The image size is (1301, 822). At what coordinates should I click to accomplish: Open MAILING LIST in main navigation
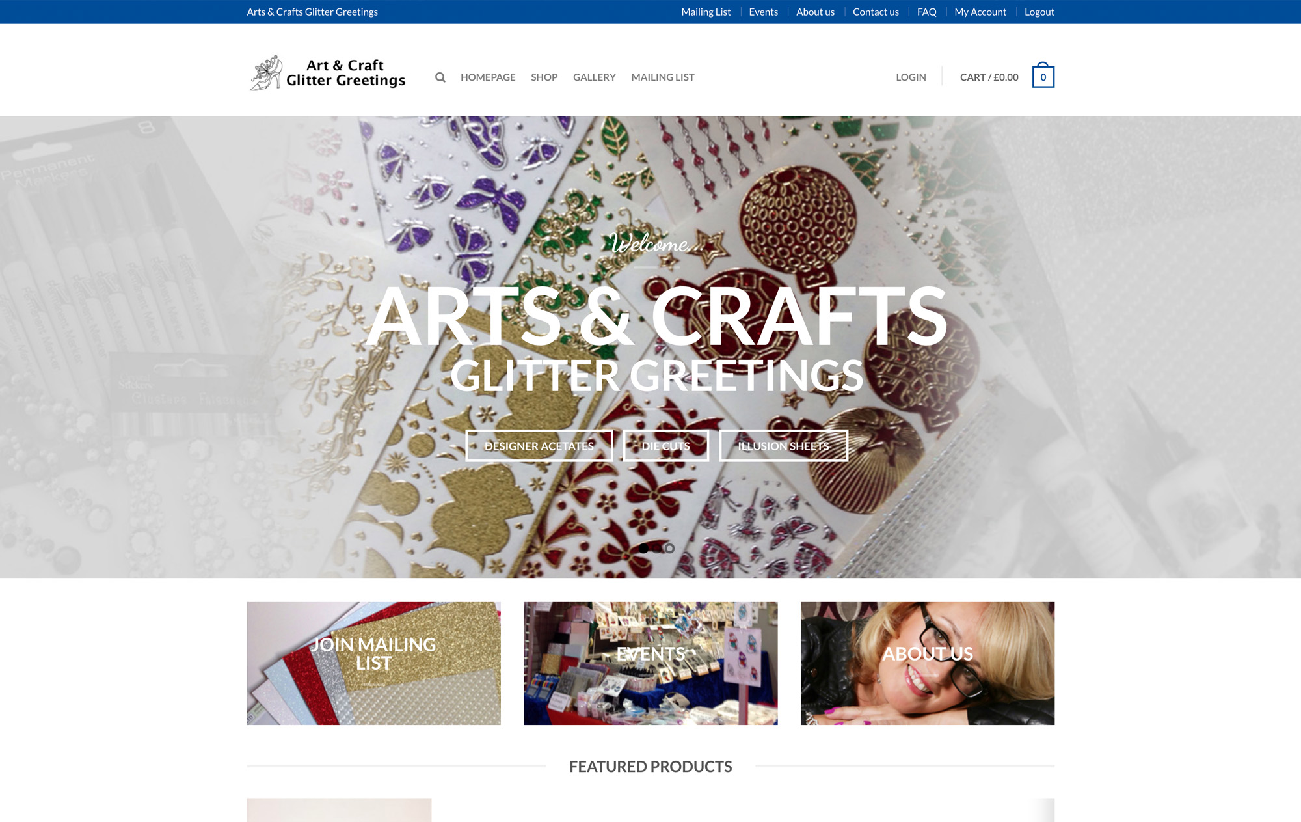coord(663,77)
